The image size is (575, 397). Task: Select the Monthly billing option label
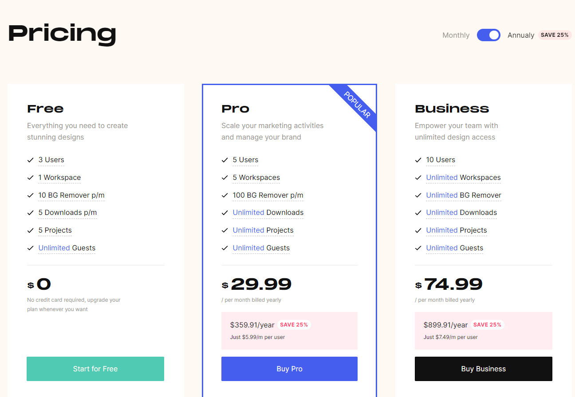pos(456,35)
